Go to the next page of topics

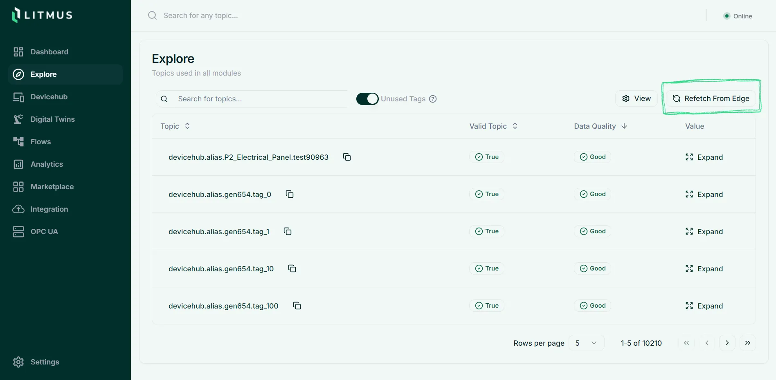click(727, 343)
